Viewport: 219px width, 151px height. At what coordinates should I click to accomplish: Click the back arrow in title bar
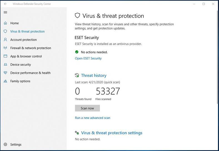click(x=6, y=4)
